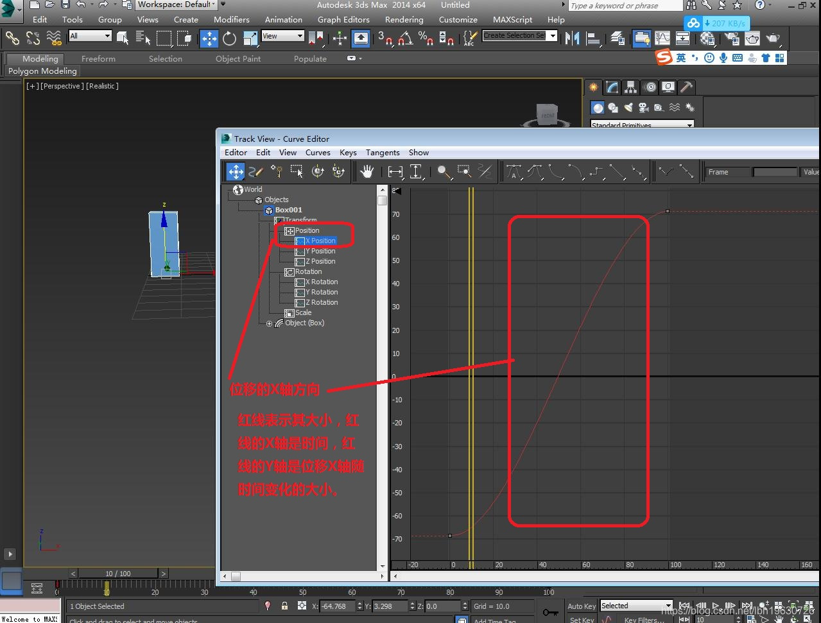Viewport: 821px width, 623px height.
Task: Select Y Position track in the hierarchy
Action: point(320,251)
